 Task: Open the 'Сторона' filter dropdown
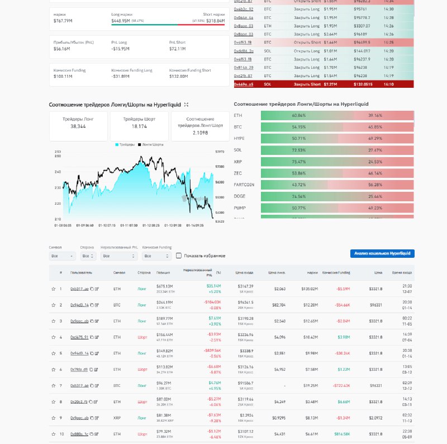pos(88,256)
